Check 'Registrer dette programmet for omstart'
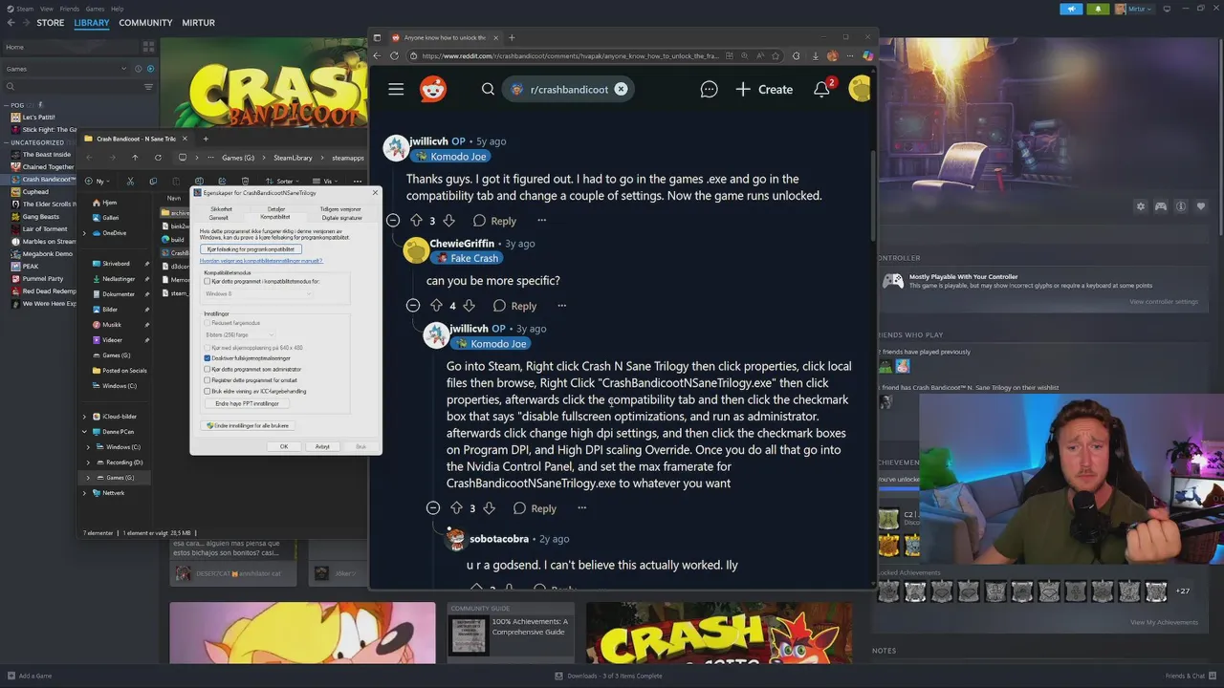 click(207, 380)
